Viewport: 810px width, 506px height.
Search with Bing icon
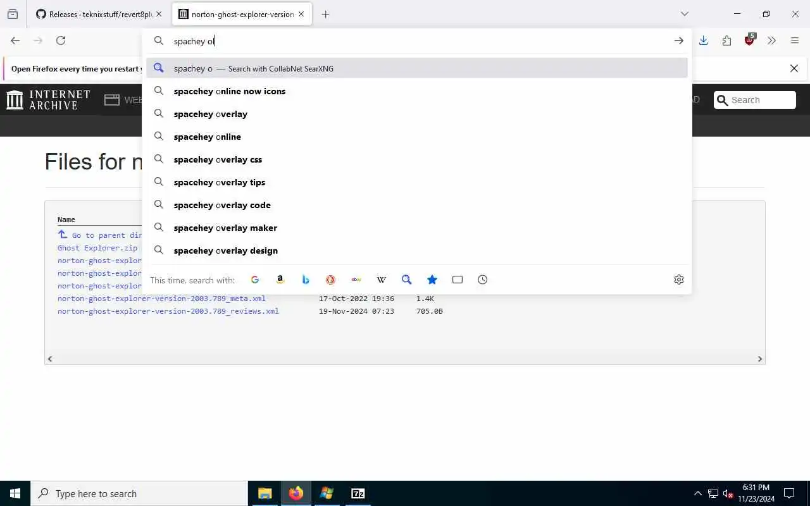[306, 280]
